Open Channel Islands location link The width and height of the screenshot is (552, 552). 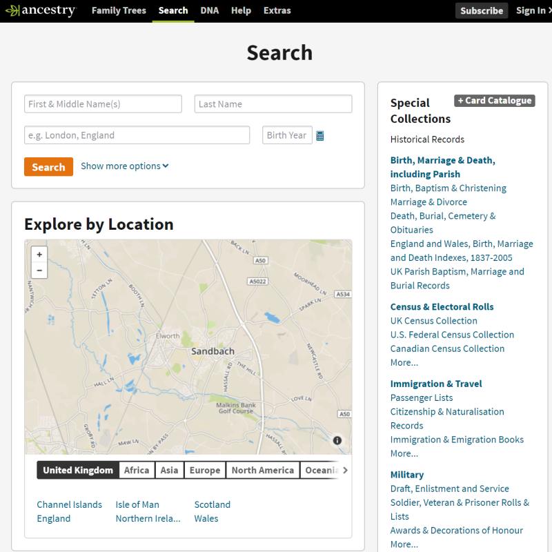click(70, 504)
